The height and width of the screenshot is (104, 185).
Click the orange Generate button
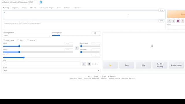pyautogui.click(x=176, y=14)
